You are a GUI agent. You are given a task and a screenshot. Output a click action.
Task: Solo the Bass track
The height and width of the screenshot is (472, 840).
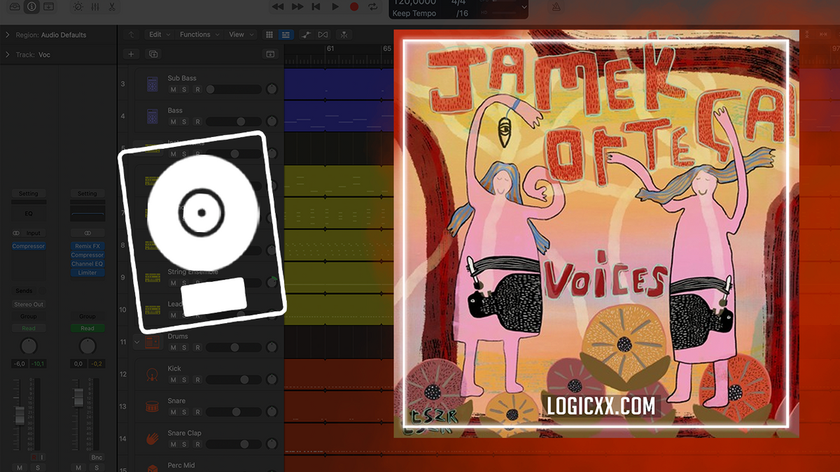184,122
